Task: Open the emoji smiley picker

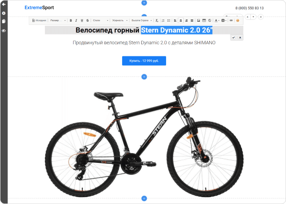Action: [238, 20]
